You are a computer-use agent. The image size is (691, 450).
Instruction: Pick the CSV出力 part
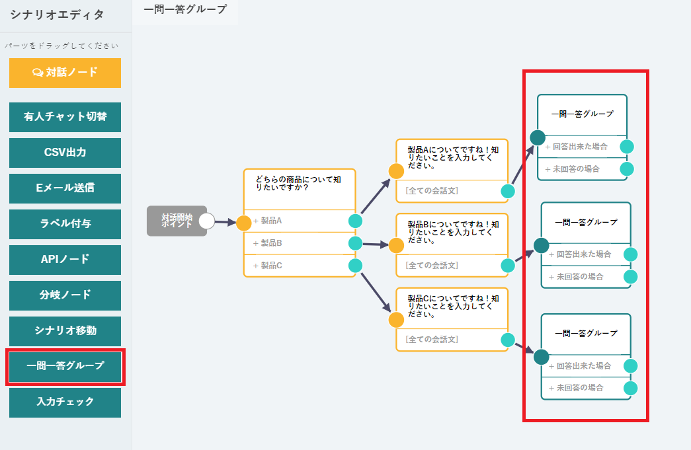[x=65, y=153]
